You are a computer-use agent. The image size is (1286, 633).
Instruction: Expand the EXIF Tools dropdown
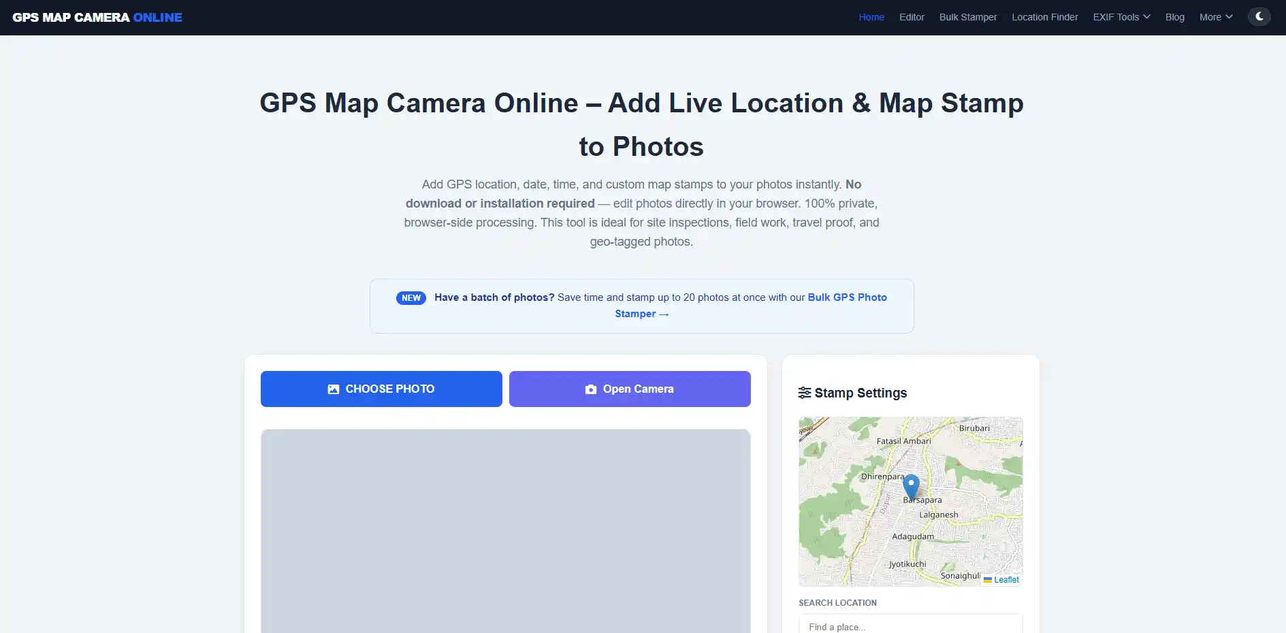(x=1121, y=17)
